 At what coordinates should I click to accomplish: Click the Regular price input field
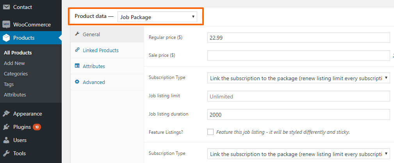click(298, 38)
